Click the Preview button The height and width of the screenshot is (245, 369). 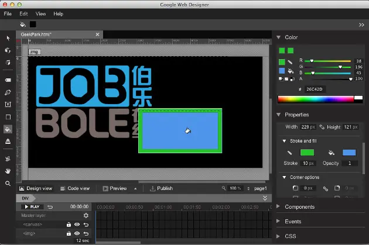click(115, 188)
